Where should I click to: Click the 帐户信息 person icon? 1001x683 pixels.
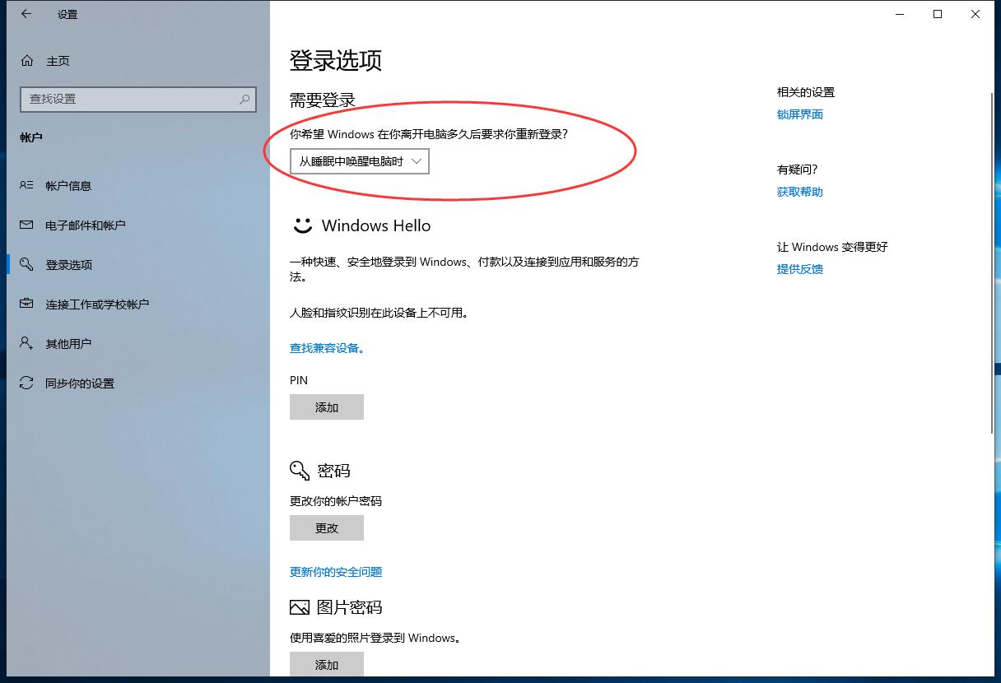(x=27, y=186)
